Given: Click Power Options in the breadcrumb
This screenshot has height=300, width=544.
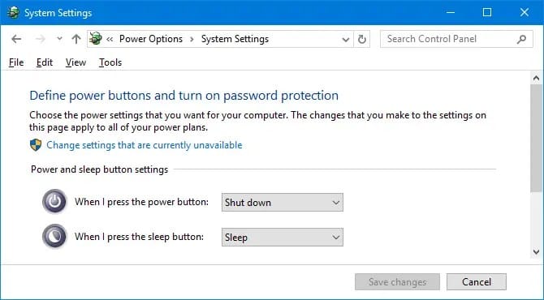Looking at the screenshot, I should click(x=151, y=39).
